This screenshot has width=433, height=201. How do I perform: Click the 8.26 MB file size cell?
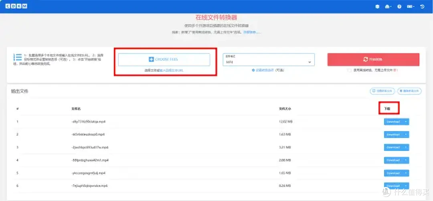[x=285, y=186]
